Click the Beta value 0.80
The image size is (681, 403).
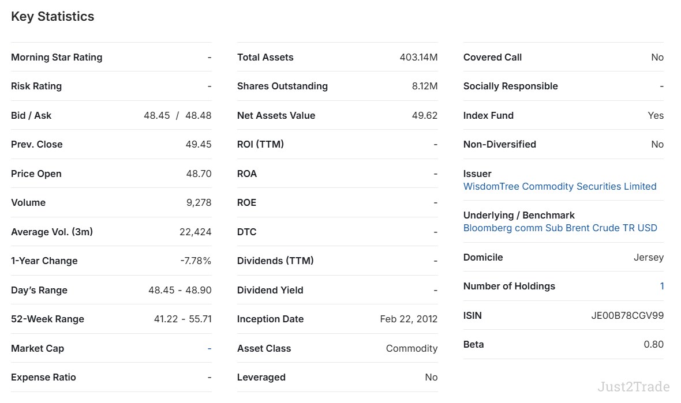[x=653, y=344]
